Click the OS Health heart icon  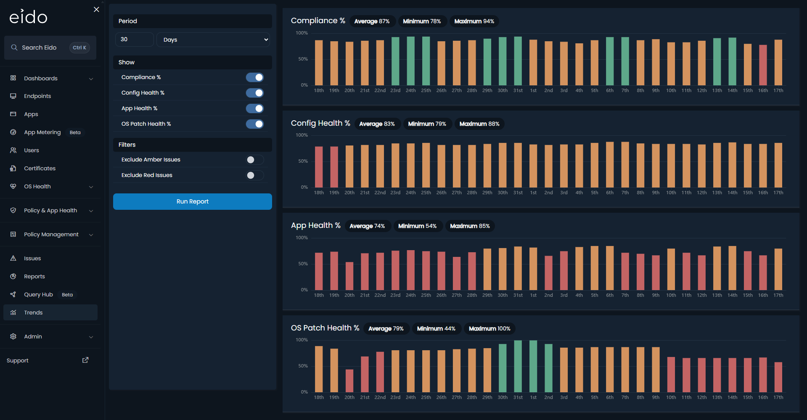pos(13,187)
